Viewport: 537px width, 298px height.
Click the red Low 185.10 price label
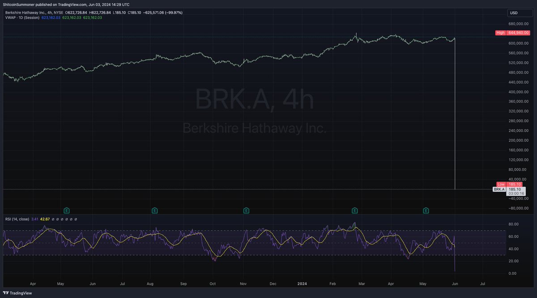[510, 185]
